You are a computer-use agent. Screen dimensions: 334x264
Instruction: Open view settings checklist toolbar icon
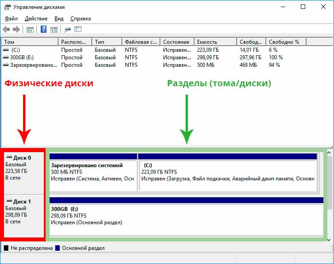[78, 29]
